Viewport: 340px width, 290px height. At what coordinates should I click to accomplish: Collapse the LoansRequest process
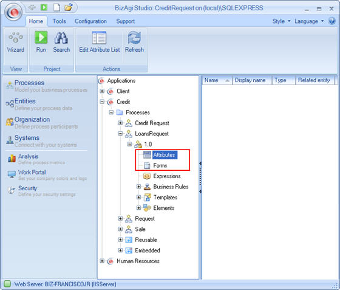(x=120, y=134)
